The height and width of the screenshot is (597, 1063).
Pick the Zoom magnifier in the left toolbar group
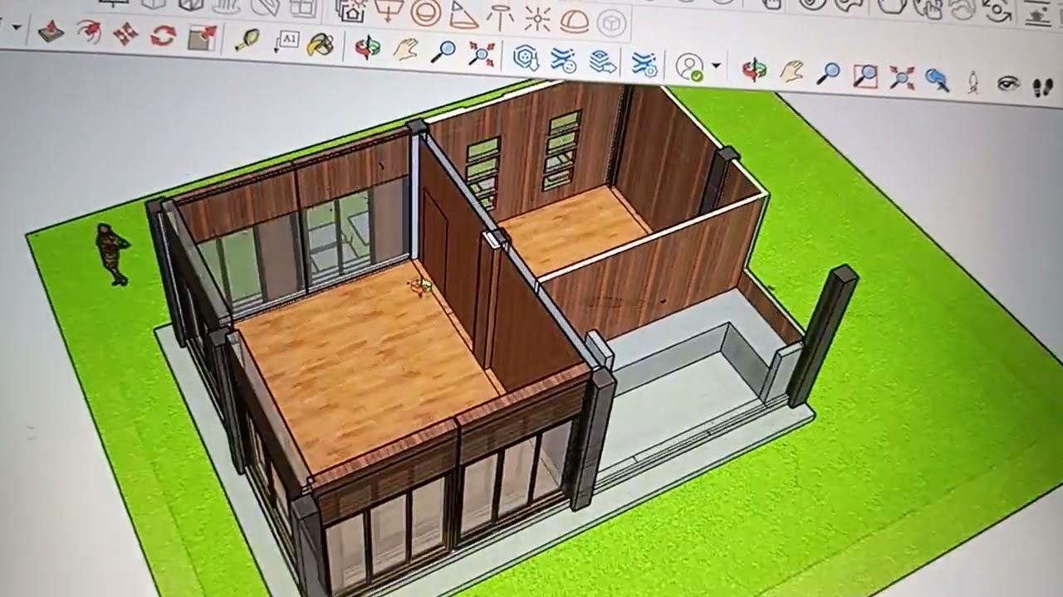tap(443, 51)
